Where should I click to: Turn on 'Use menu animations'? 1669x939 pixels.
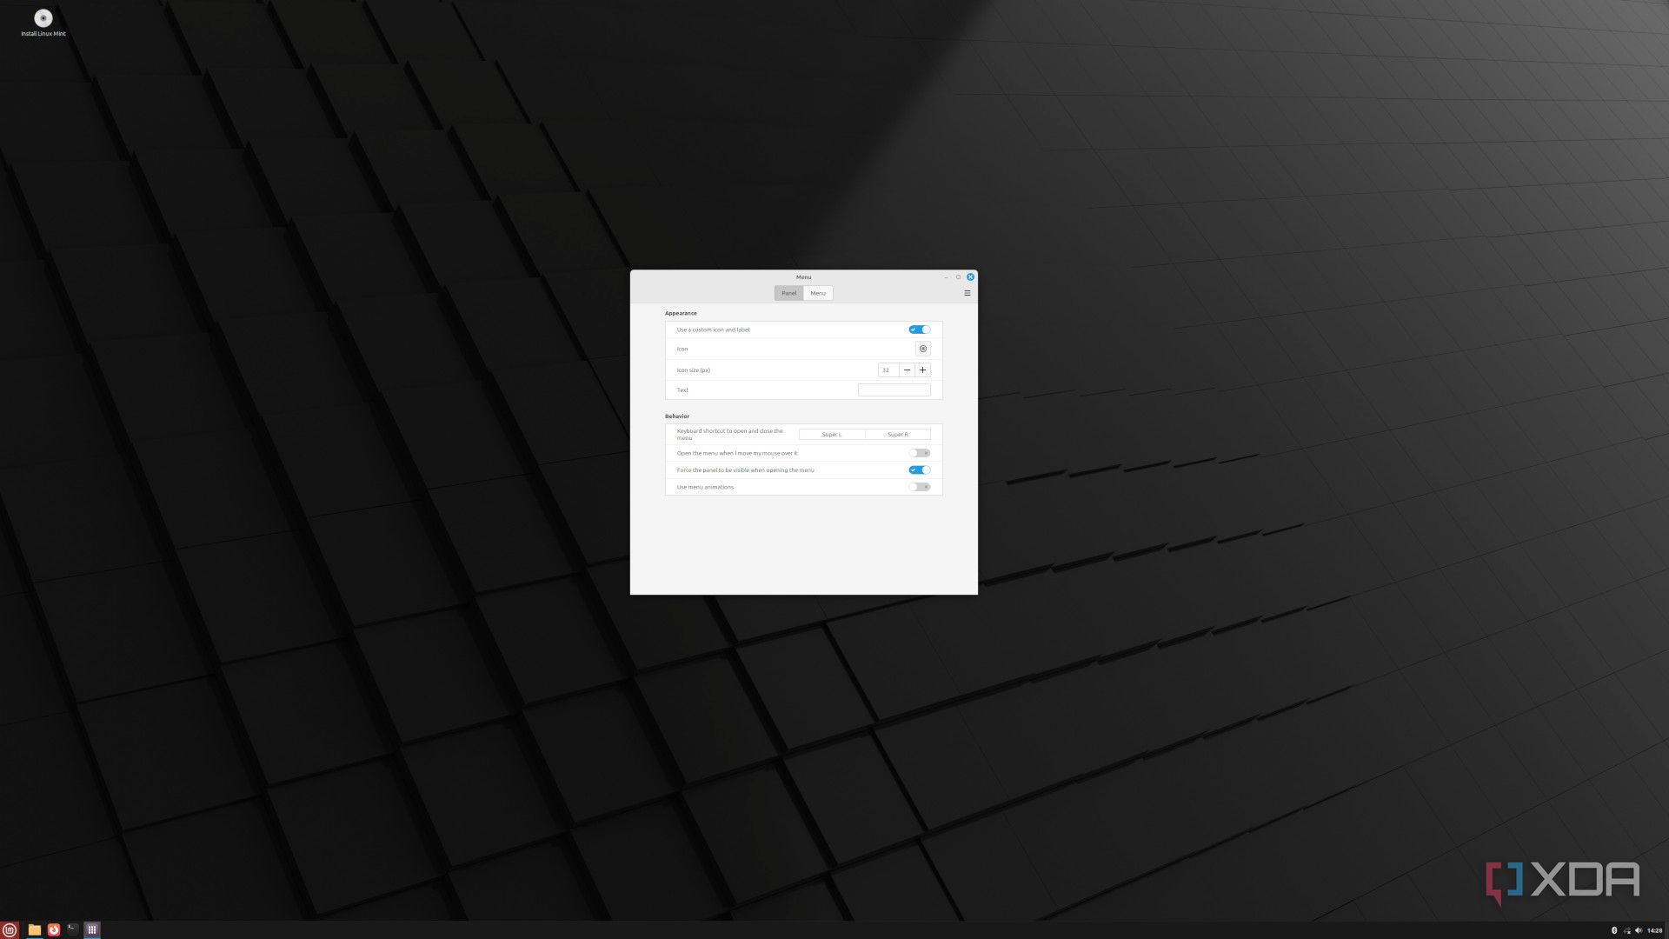[x=919, y=487]
